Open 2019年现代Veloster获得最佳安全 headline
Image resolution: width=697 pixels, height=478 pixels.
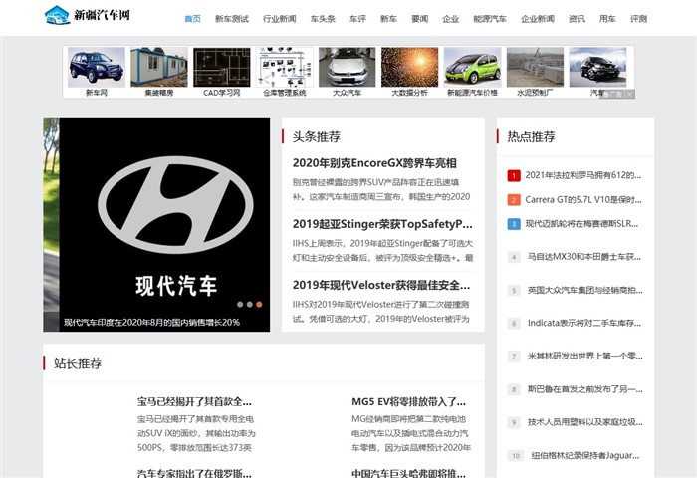pyautogui.click(x=381, y=285)
